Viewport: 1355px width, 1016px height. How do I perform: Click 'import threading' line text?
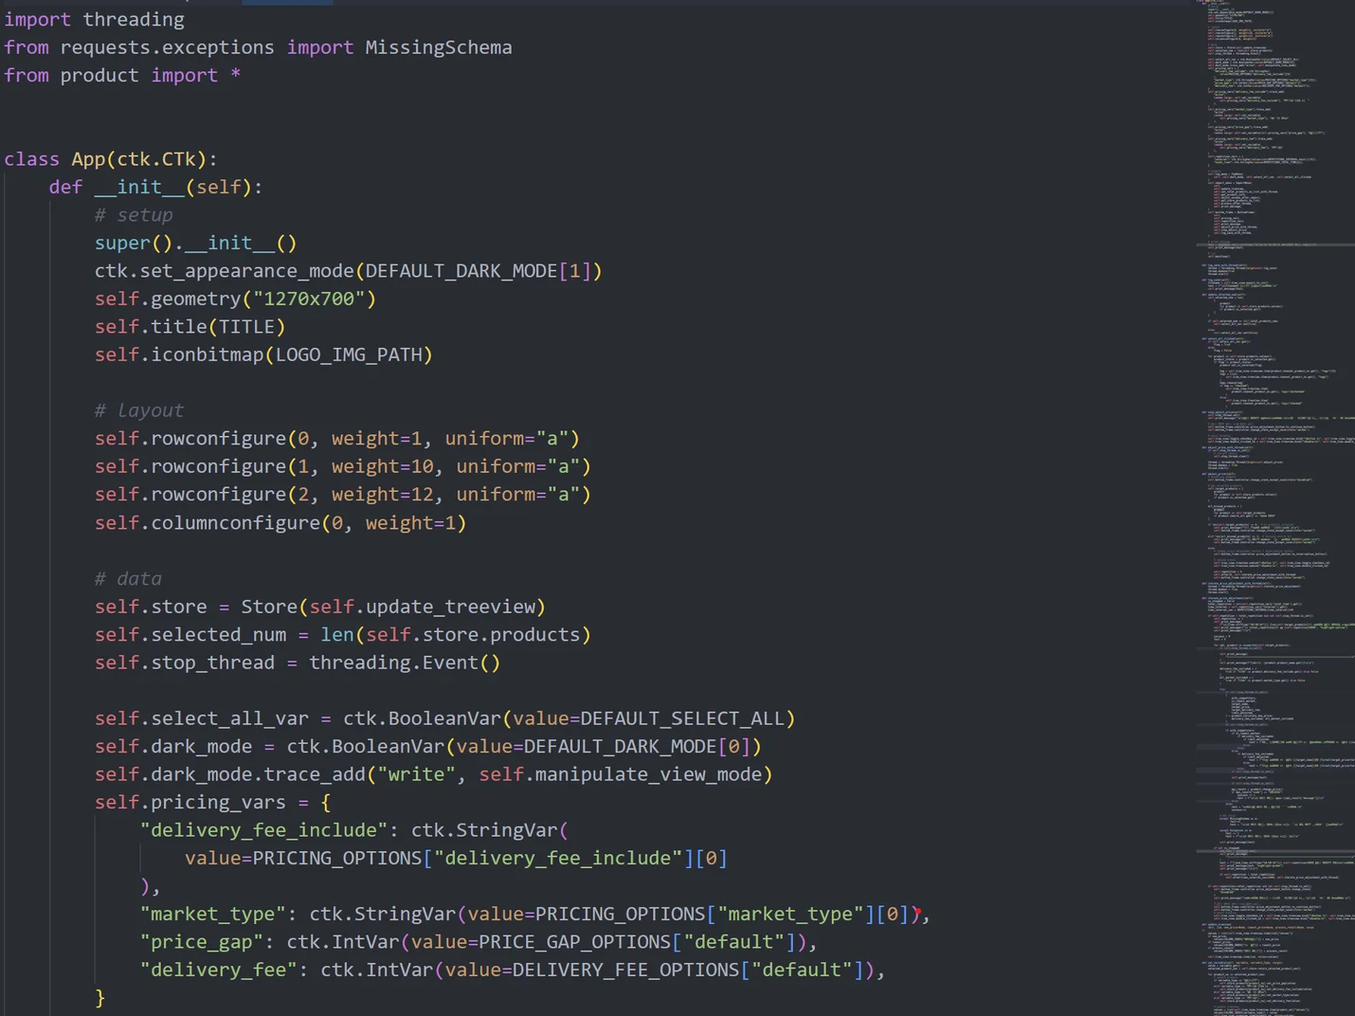(95, 19)
